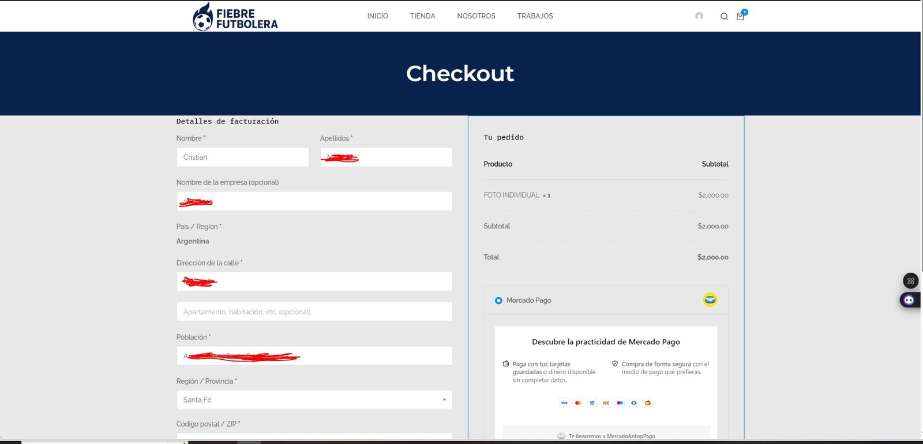This screenshot has width=923, height=444.
Task: Click the dark floating grid widget button
Action: pyautogui.click(x=910, y=281)
